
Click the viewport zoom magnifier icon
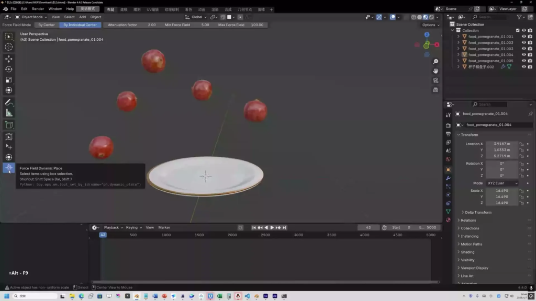(x=435, y=62)
